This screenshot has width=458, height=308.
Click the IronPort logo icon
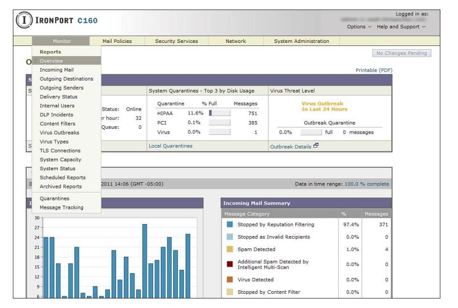click(23, 21)
